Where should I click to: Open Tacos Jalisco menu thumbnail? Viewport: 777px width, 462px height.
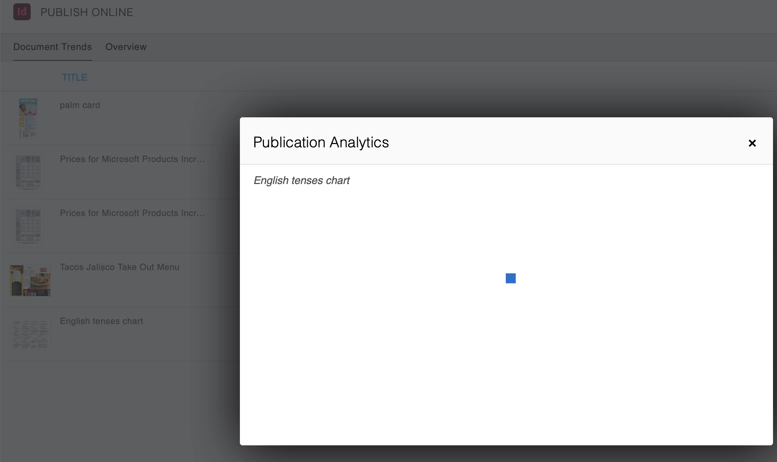pos(30,280)
